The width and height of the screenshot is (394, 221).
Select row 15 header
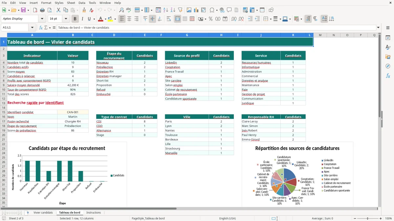(4, 112)
